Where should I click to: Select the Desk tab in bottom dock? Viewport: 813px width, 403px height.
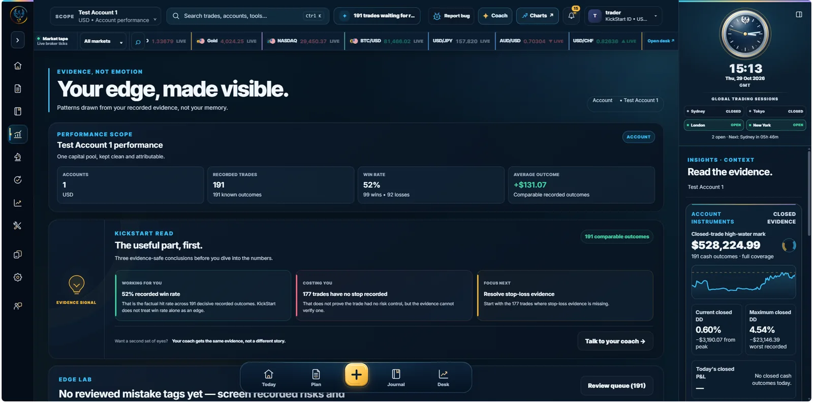pos(443,378)
